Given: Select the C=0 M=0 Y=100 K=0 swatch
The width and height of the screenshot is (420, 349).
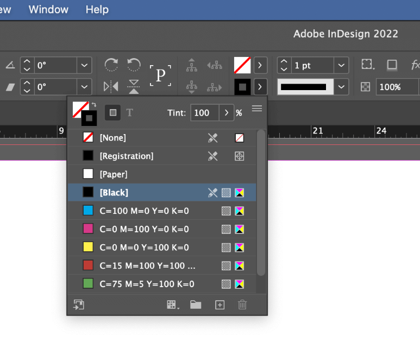Looking at the screenshot, I should (162, 248).
